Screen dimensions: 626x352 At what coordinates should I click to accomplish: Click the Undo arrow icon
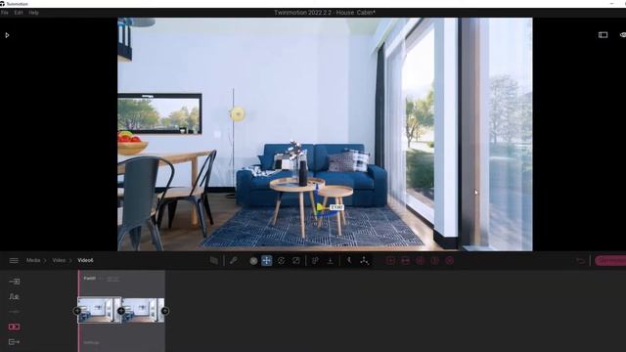tap(580, 261)
